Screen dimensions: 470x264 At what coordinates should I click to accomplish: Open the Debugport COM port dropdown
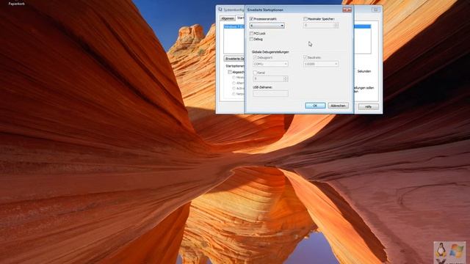tap(270, 64)
